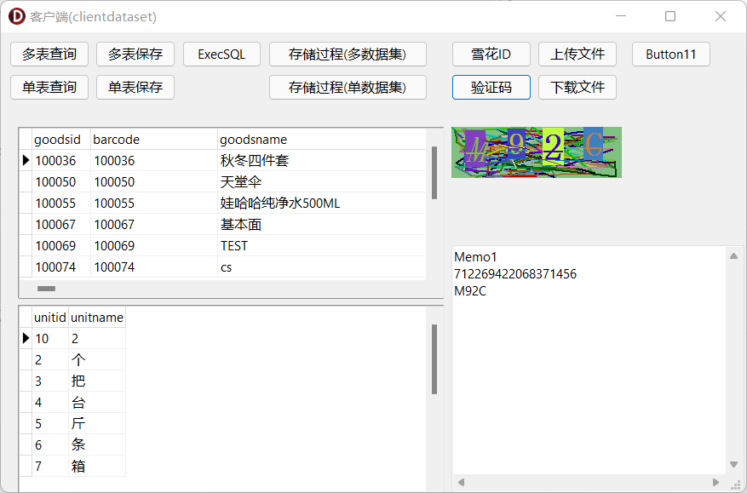The image size is (747, 493).
Task: Select the unitname column header
Action: (97, 318)
